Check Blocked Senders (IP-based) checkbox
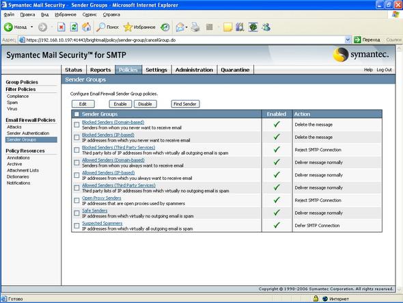 [77, 137]
